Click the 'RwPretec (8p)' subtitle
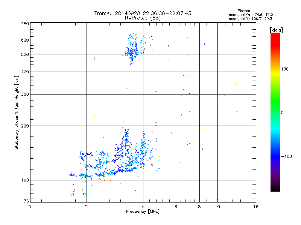This screenshot has height=225, width=301. coord(143,18)
